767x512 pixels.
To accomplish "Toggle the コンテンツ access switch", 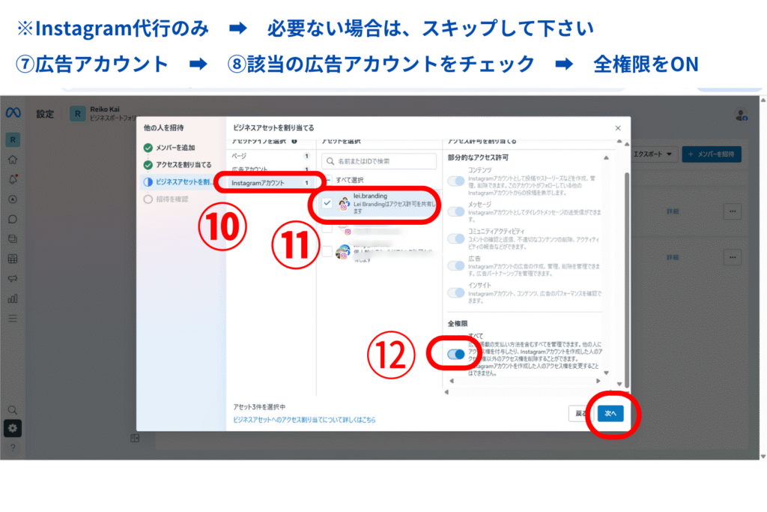I will click(x=455, y=181).
